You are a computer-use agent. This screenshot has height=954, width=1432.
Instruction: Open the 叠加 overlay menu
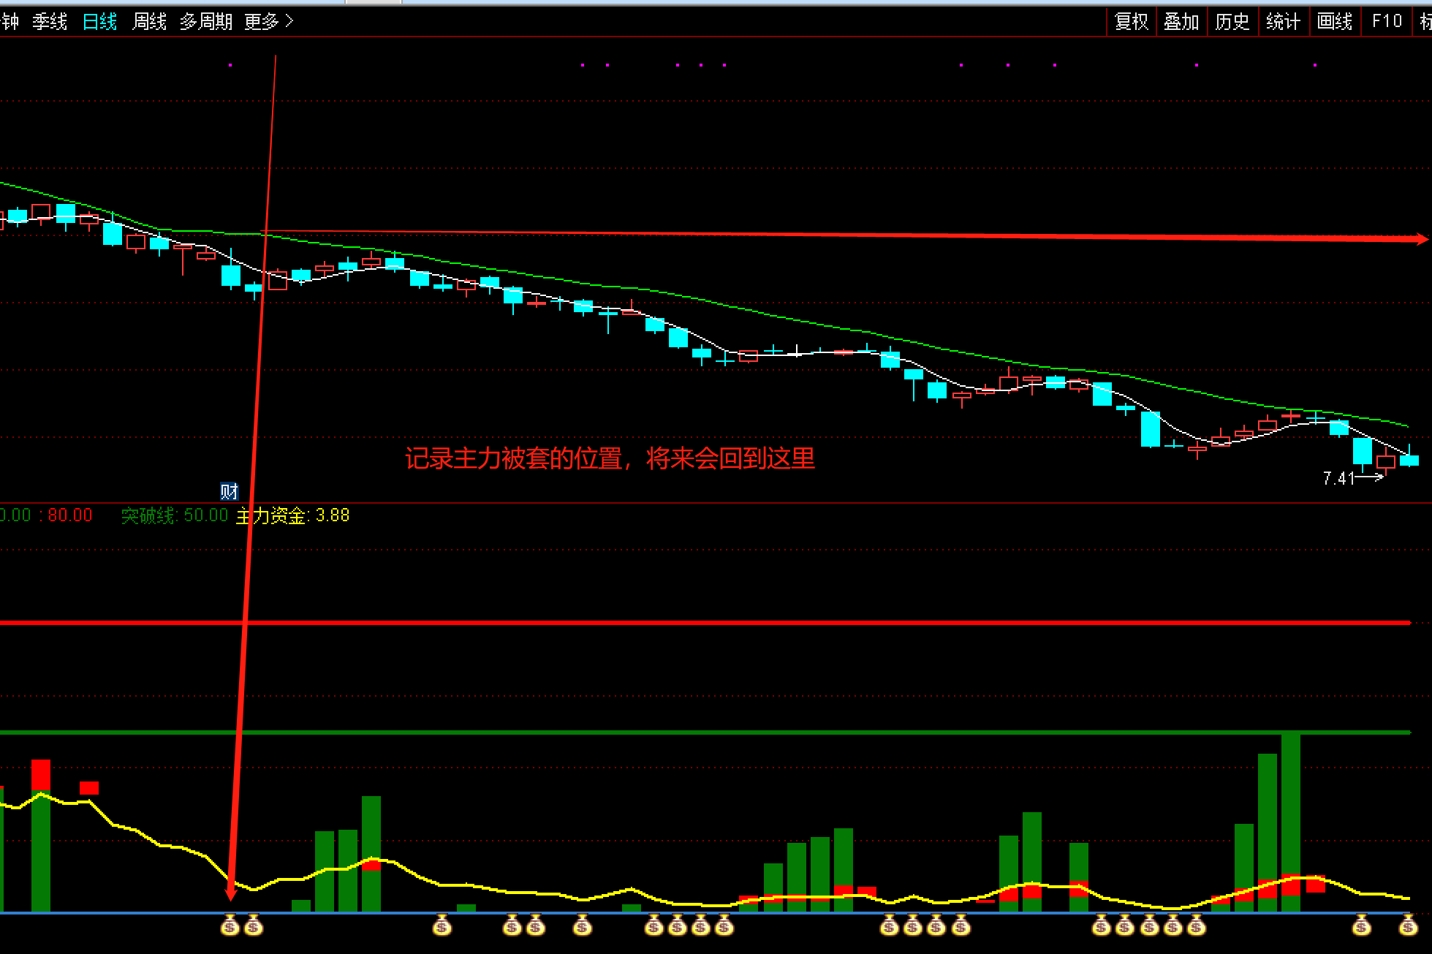coord(1181,21)
